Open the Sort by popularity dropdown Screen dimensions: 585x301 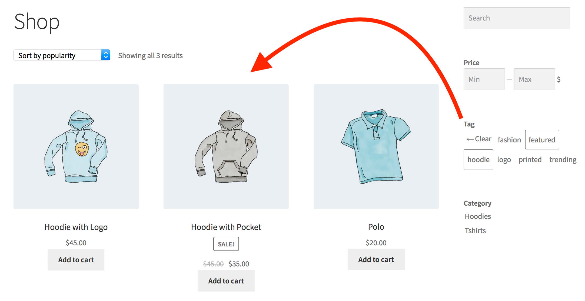pos(62,55)
